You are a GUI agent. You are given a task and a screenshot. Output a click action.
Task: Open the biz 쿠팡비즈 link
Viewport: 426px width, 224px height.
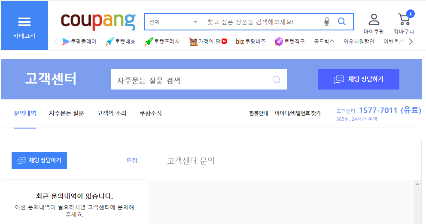coord(250,42)
